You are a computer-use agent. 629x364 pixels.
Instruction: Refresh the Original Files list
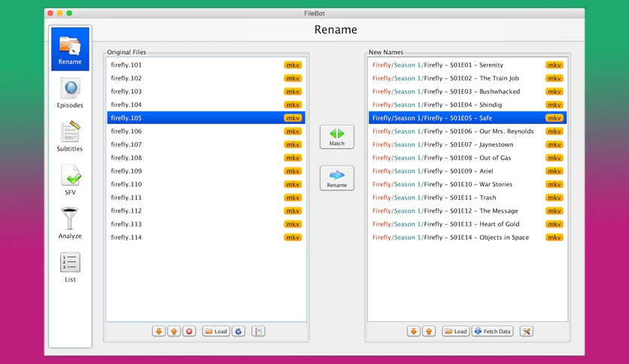pos(239,331)
